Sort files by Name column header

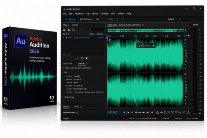66,34
